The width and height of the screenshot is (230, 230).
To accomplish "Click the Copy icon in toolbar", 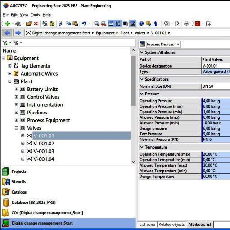I will point(68,23).
